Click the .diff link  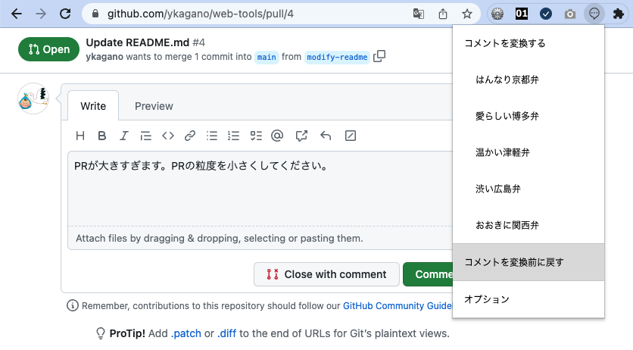click(x=227, y=333)
